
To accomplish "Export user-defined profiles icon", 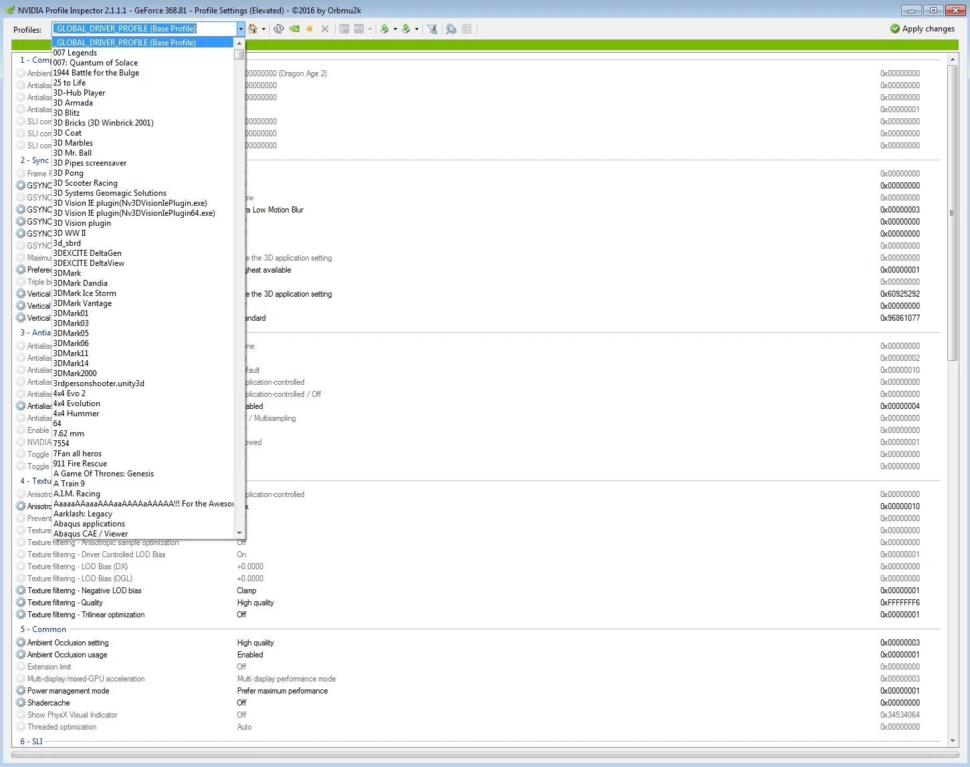I will 384,29.
